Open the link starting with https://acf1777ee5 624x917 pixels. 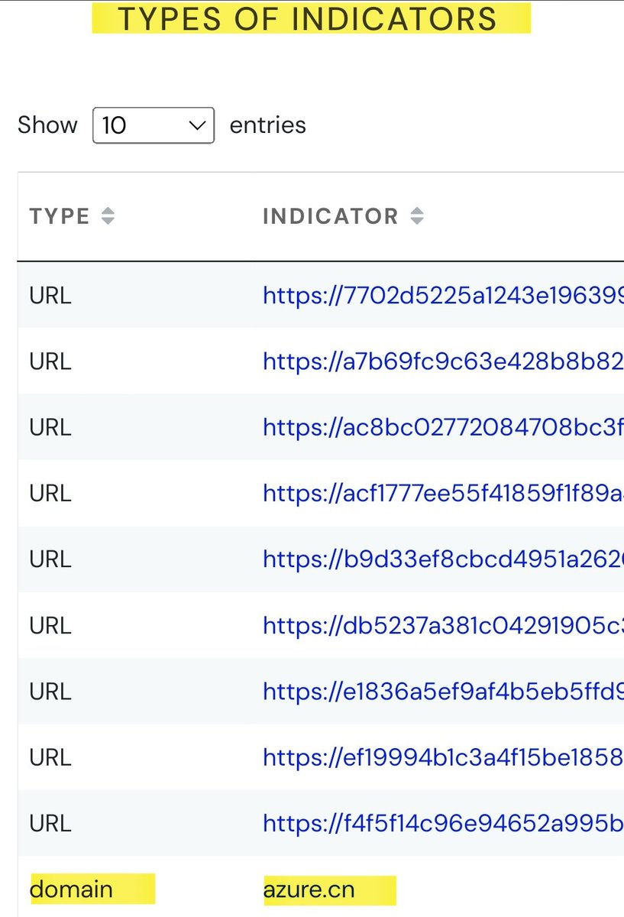(443, 494)
